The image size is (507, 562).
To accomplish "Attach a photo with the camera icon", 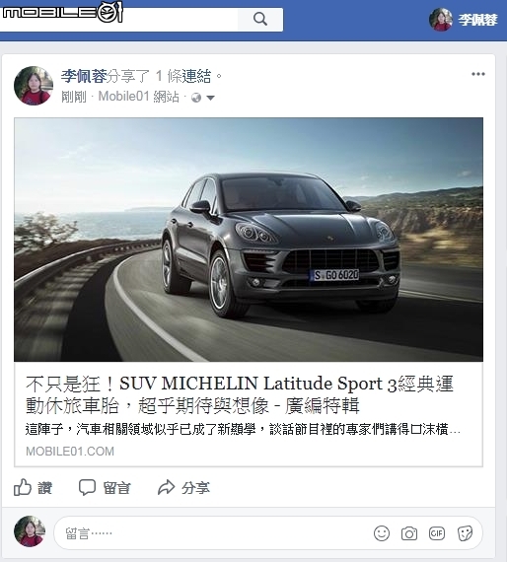I will (x=409, y=533).
